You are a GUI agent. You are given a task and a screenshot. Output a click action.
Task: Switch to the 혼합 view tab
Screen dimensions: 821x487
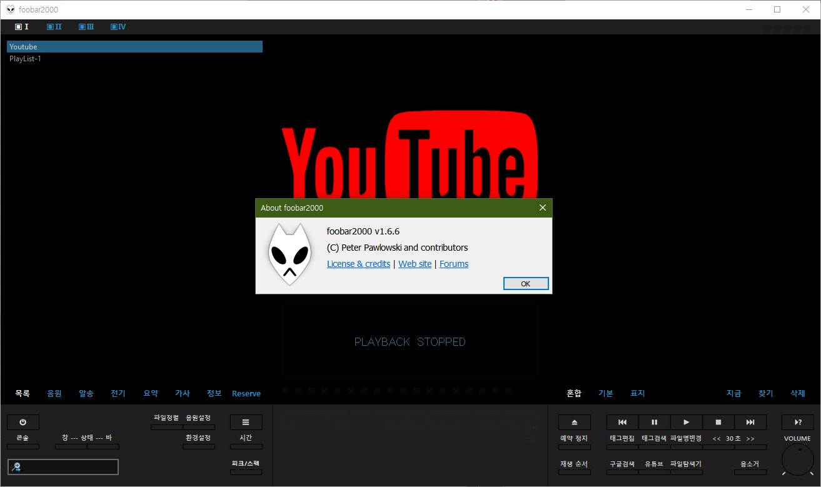[574, 393]
